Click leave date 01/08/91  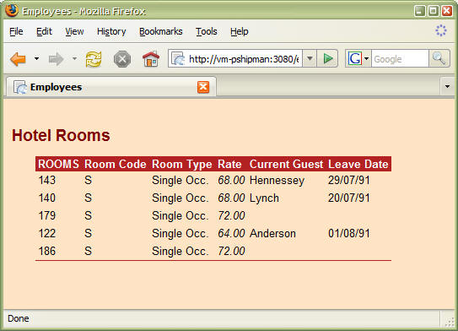point(349,233)
